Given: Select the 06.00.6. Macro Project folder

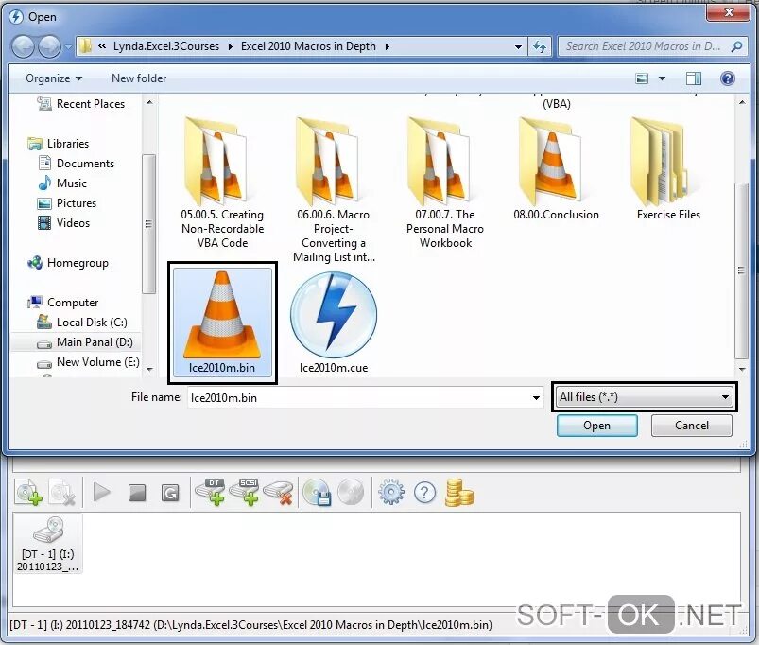Looking at the screenshot, I should coord(334,190).
